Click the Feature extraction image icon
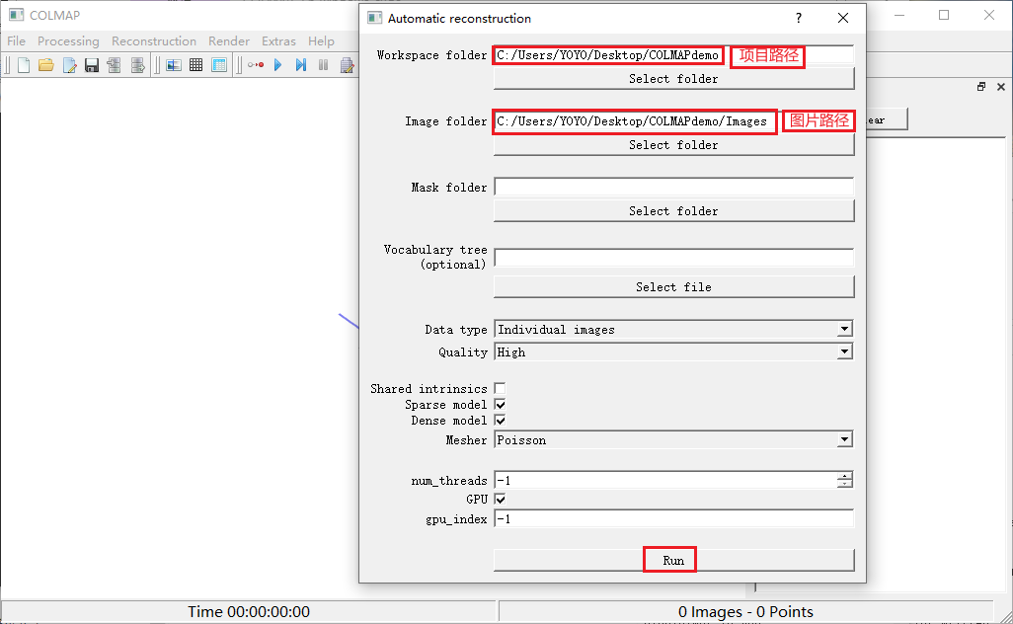Viewport: 1013px width, 624px height. 174,64
